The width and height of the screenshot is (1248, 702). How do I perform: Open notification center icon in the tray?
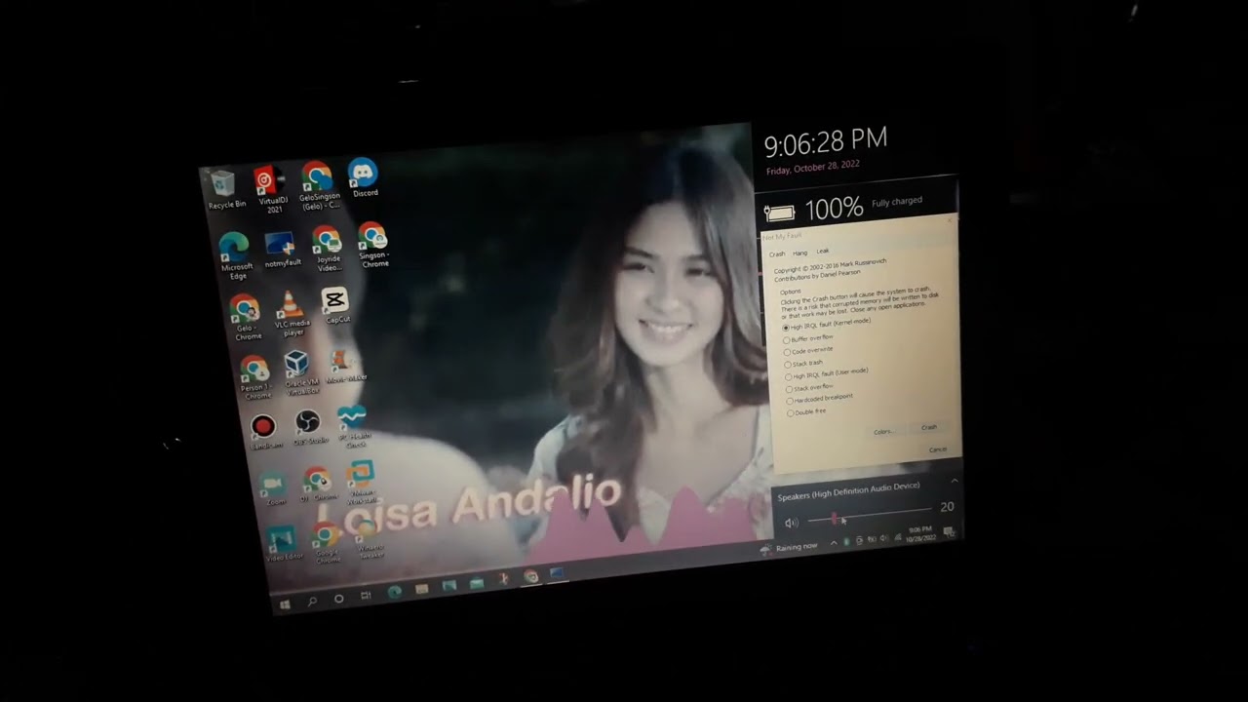(x=950, y=531)
